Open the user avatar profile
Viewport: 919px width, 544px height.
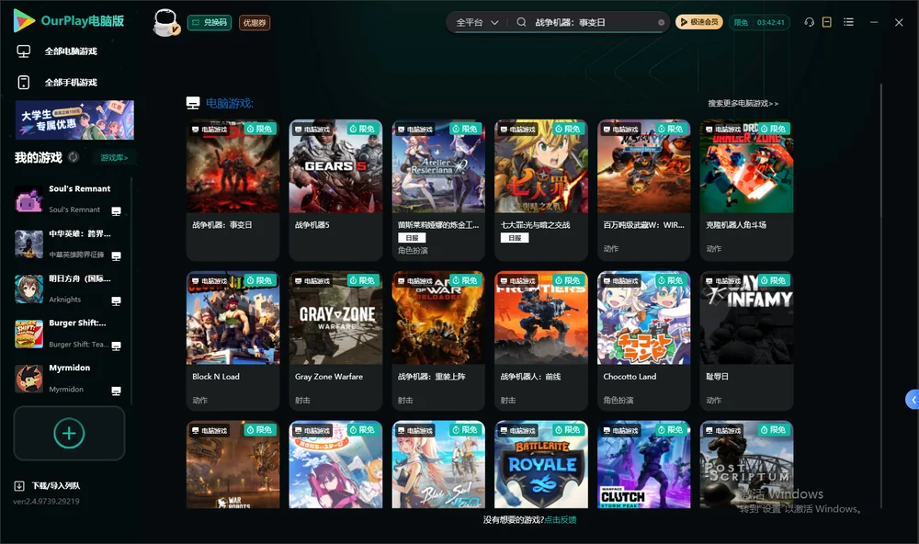165,22
